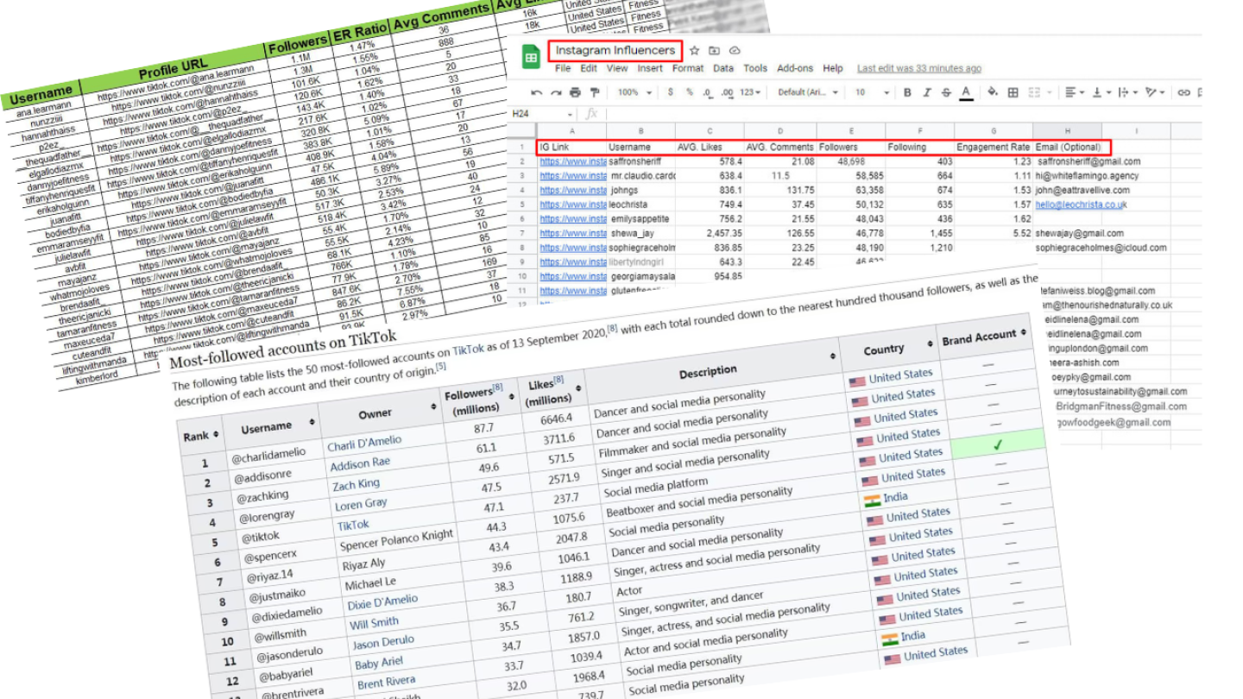Toggle bold formatting
Screen dimensions: 1243x699
click(907, 92)
